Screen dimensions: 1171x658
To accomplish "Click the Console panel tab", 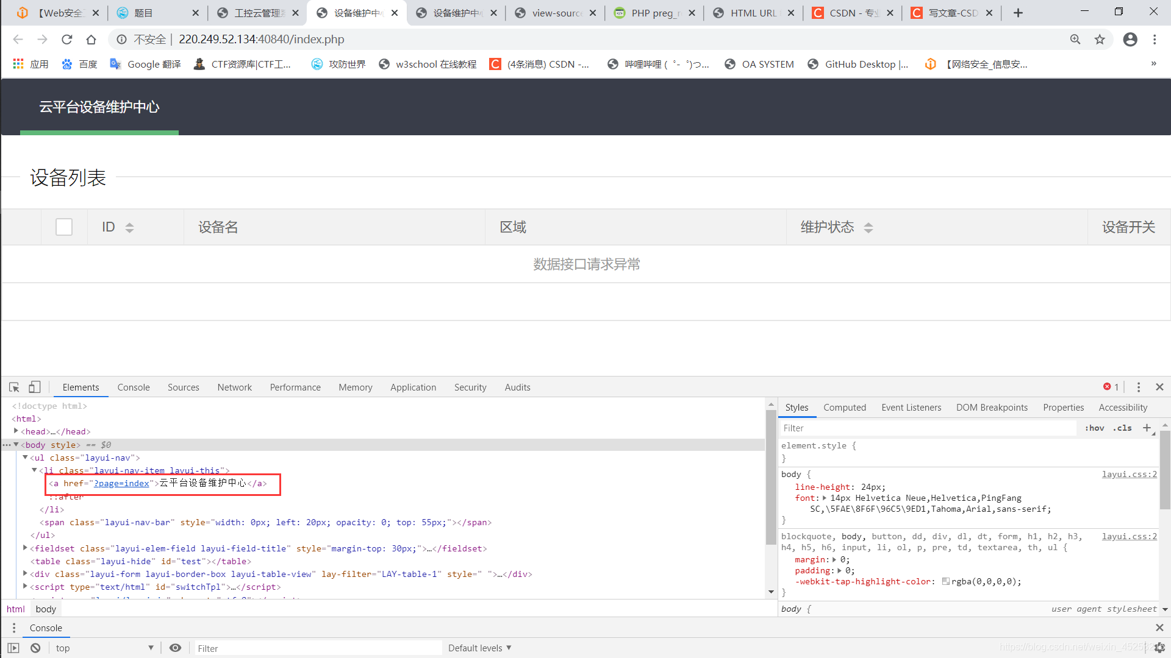I will (x=134, y=387).
